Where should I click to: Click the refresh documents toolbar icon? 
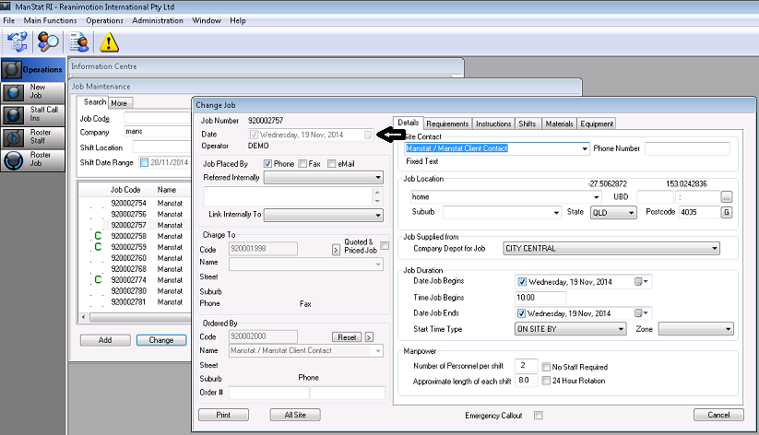[x=18, y=41]
